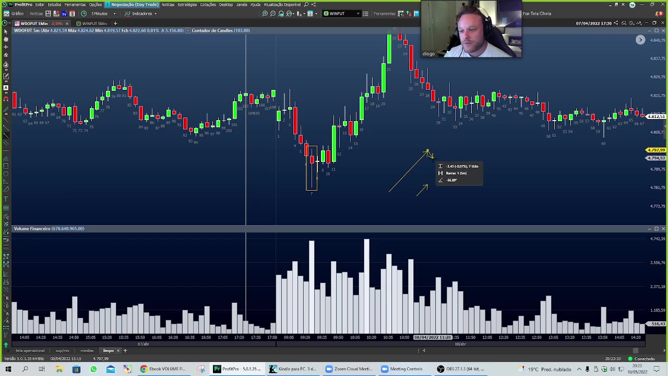Add a new workspace tab

click(125, 350)
